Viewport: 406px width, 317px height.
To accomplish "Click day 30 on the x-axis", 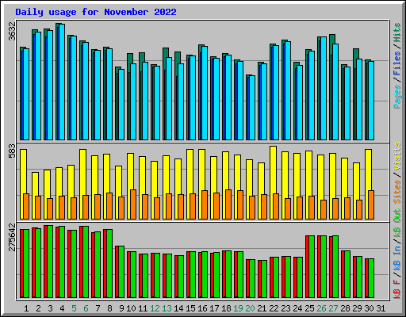I will pyautogui.click(x=370, y=308).
